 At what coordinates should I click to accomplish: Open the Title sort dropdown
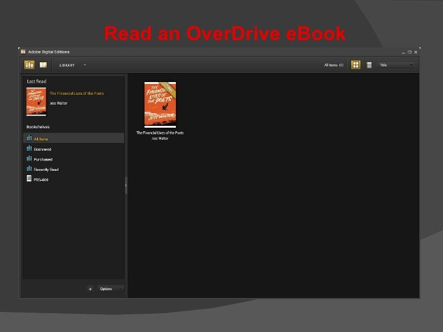(396, 65)
